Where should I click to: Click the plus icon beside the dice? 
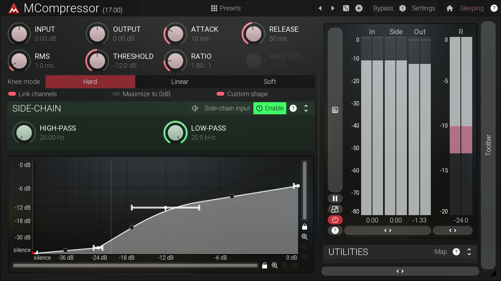(359, 8)
